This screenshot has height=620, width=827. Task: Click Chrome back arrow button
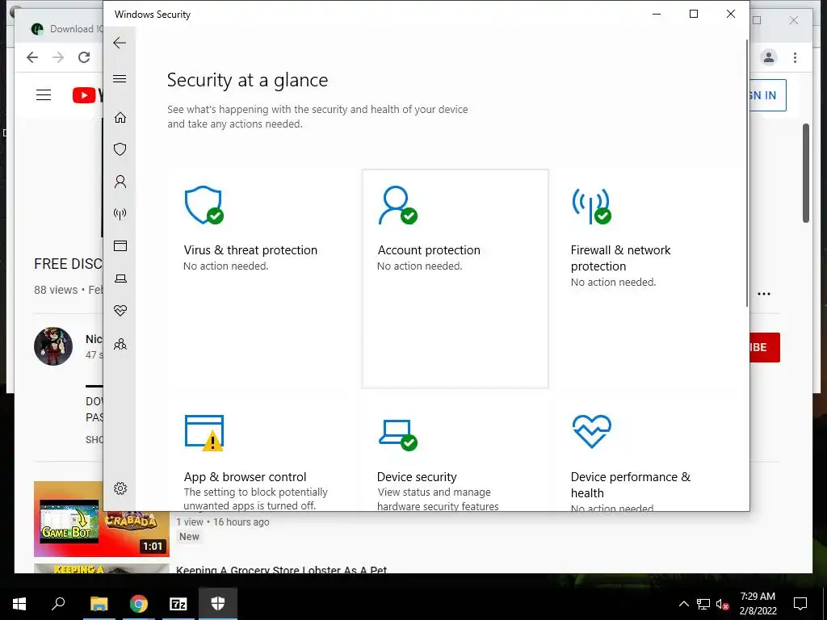click(32, 57)
